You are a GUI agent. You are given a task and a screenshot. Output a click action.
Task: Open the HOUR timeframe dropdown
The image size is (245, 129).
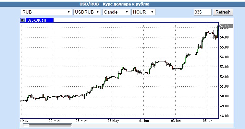pos(143,12)
